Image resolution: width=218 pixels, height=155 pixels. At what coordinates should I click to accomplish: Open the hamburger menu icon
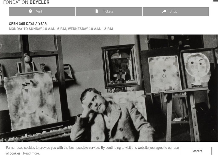(x=216, y=2)
